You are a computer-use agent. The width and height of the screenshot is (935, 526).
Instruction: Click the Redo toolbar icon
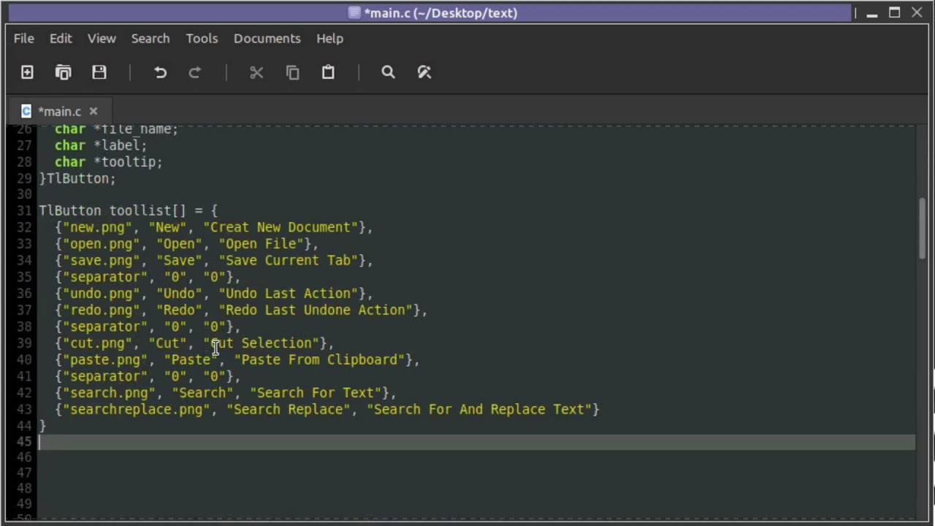(195, 72)
